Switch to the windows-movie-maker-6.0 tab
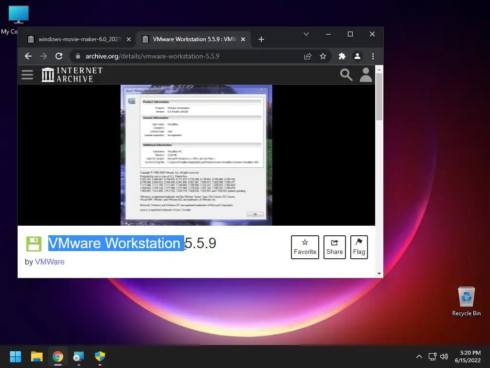This screenshot has height=368, width=490. click(79, 39)
